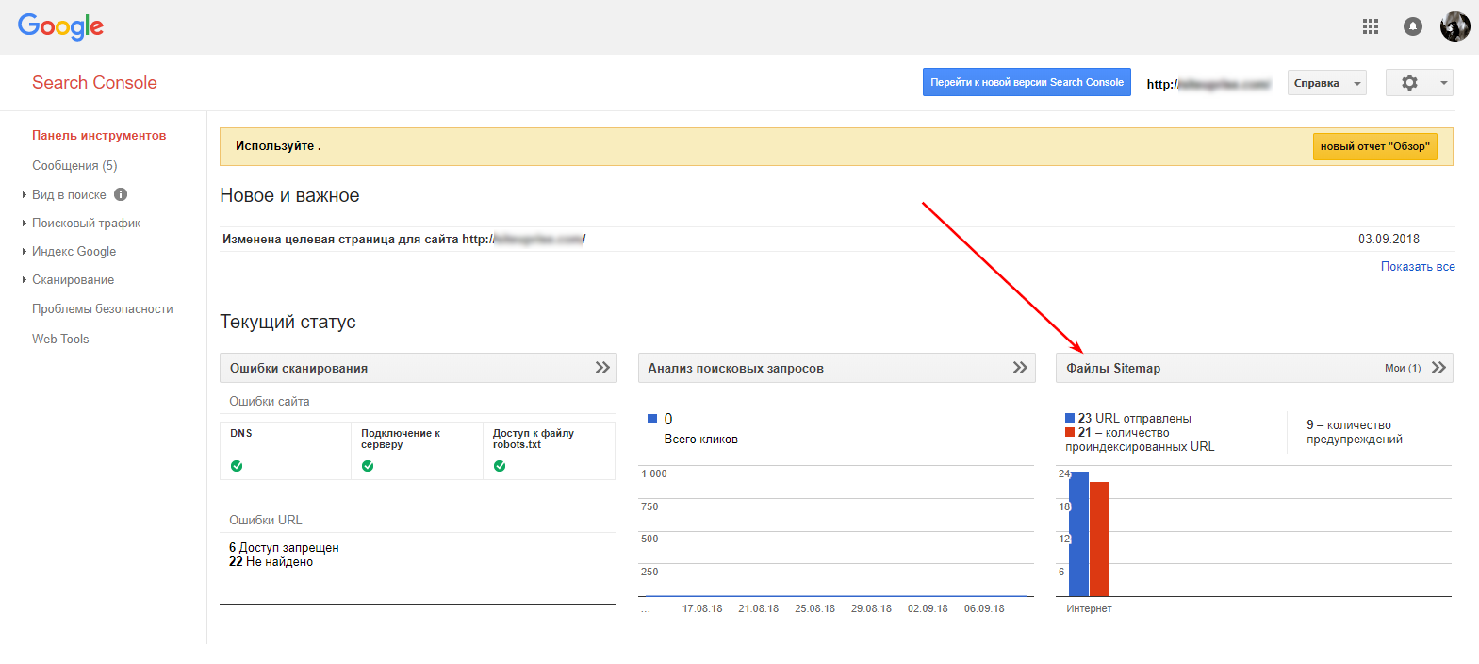Click the Search Console title link
Viewport: 1479px width, 664px height.
click(94, 83)
